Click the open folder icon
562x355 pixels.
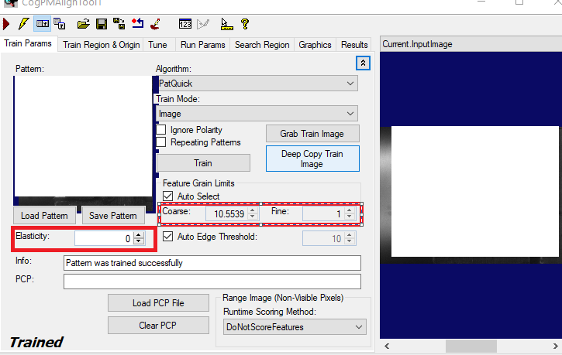coord(84,24)
